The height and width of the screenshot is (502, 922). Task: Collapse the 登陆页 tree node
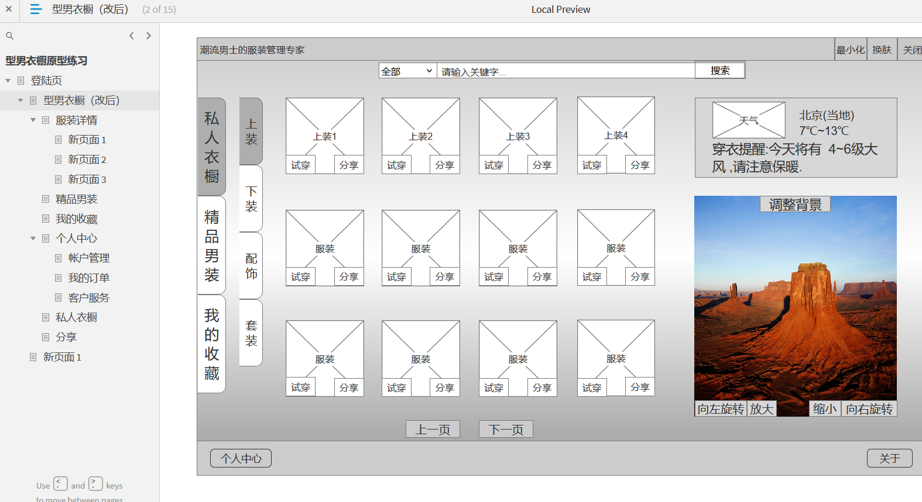[8, 81]
